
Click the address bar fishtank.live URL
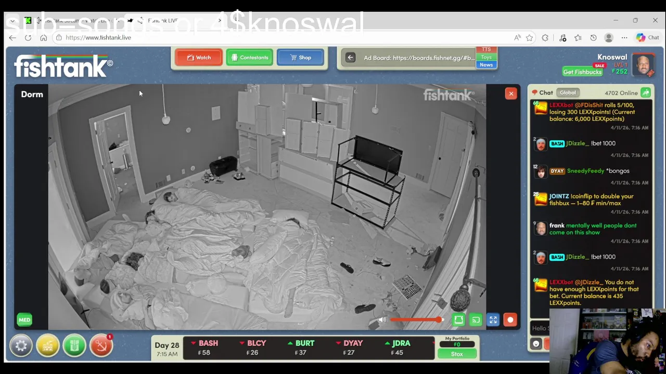[98, 37]
